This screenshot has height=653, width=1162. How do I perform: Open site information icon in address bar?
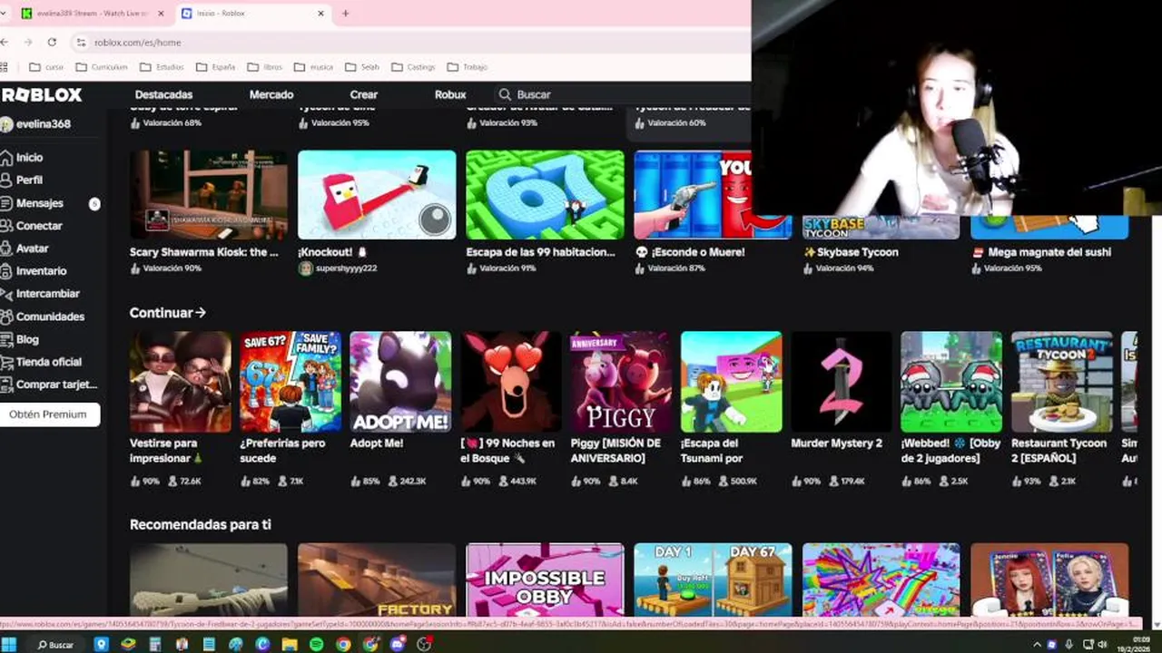81,42
